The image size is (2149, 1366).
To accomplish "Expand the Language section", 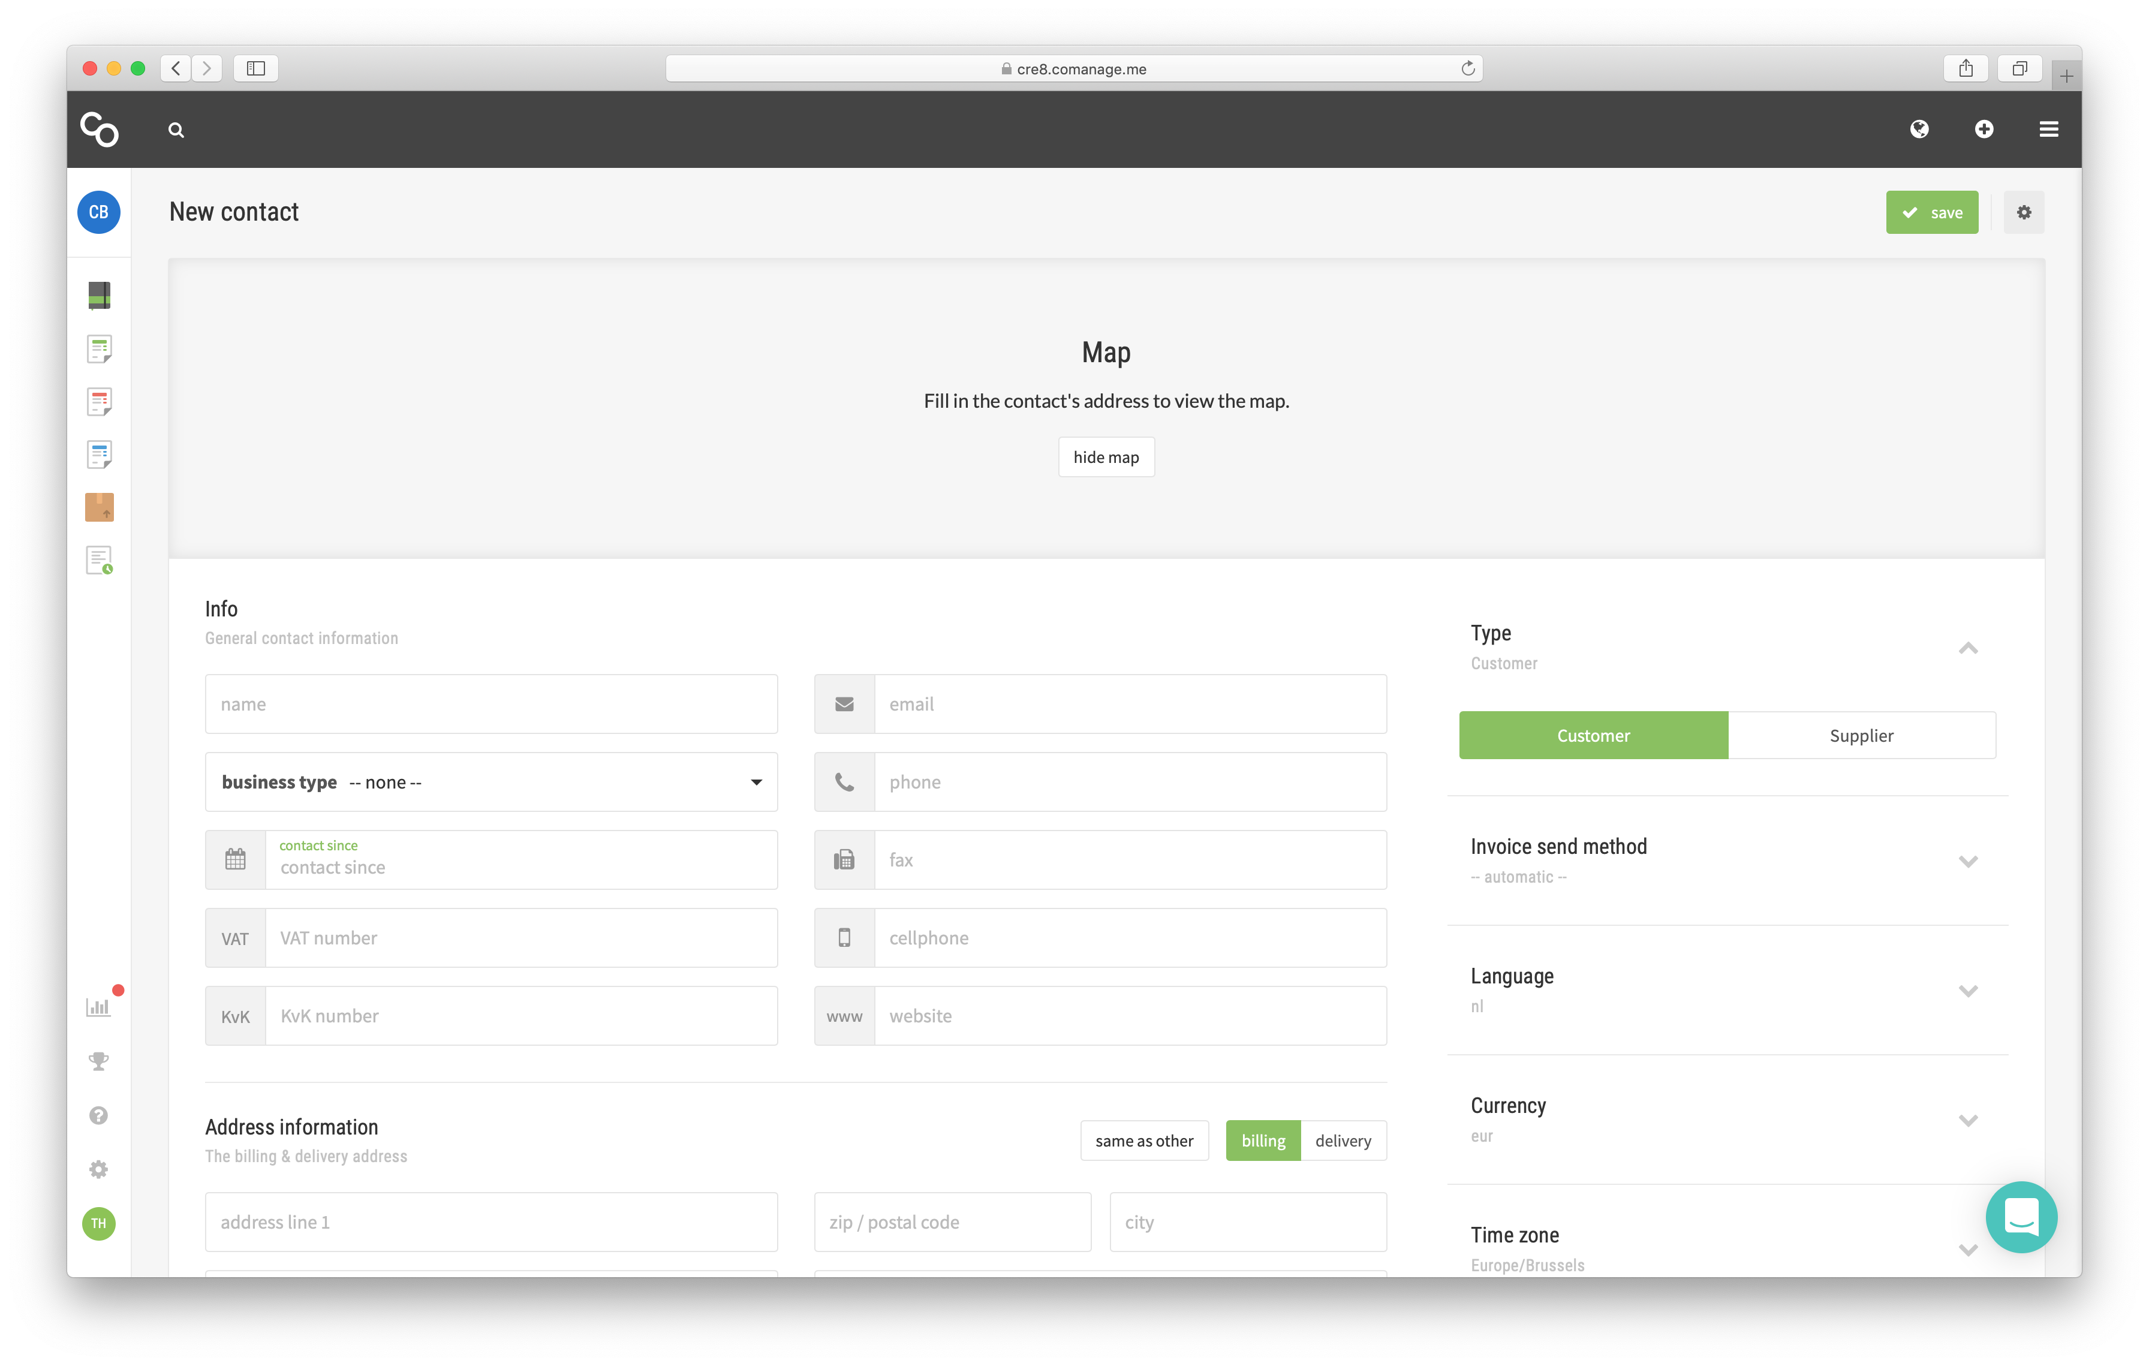I will (1968, 991).
